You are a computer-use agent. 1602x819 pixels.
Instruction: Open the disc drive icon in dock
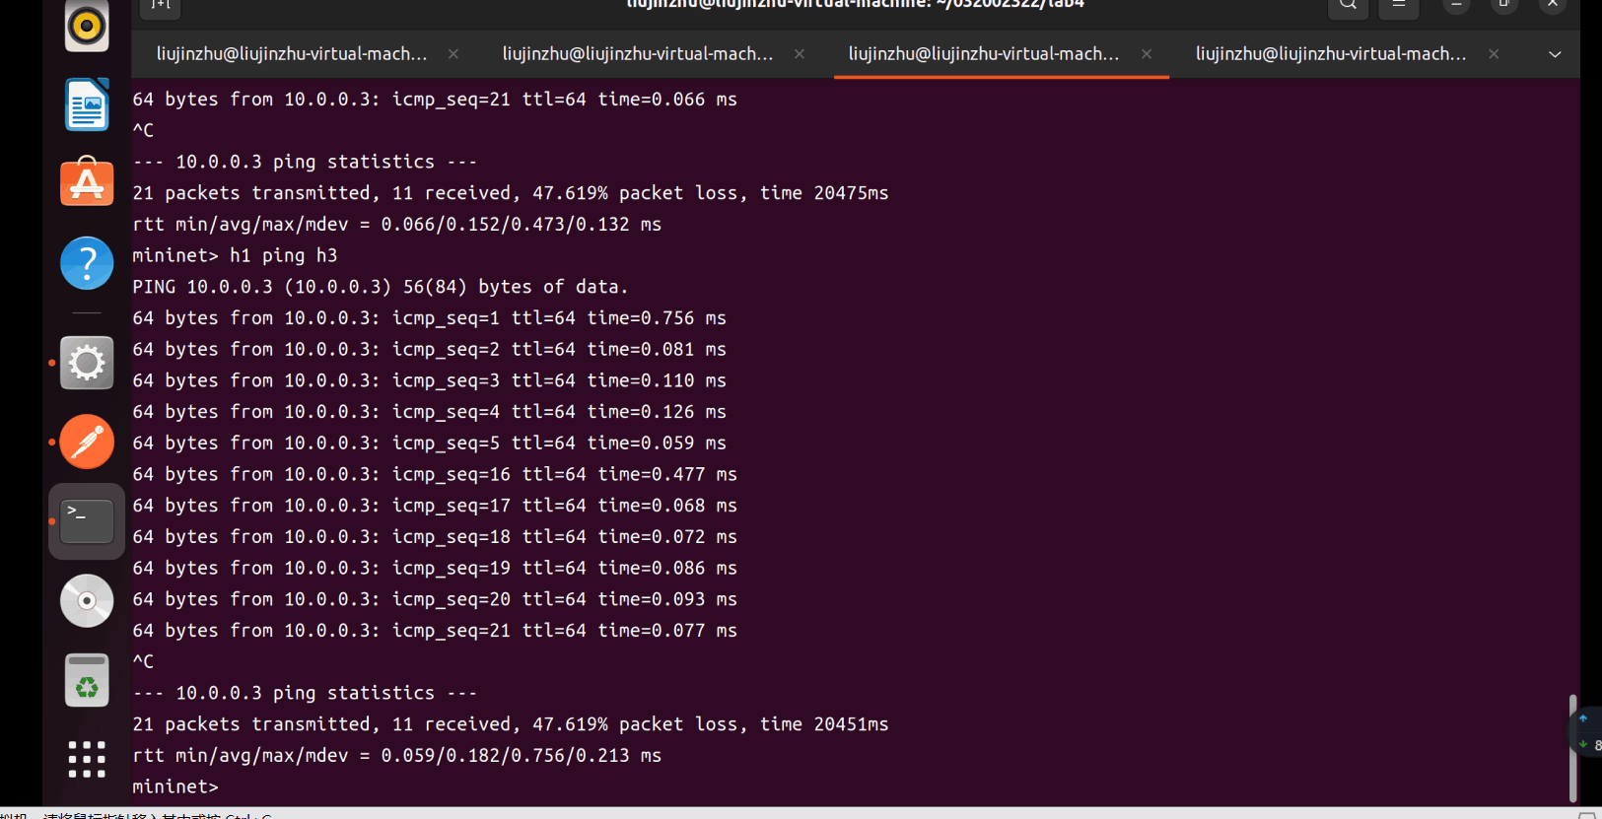click(87, 600)
